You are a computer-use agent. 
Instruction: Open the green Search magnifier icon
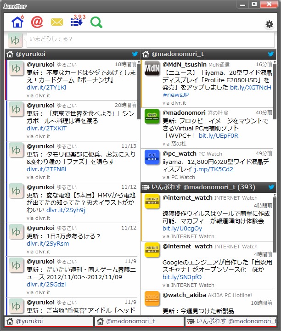point(96,22)
